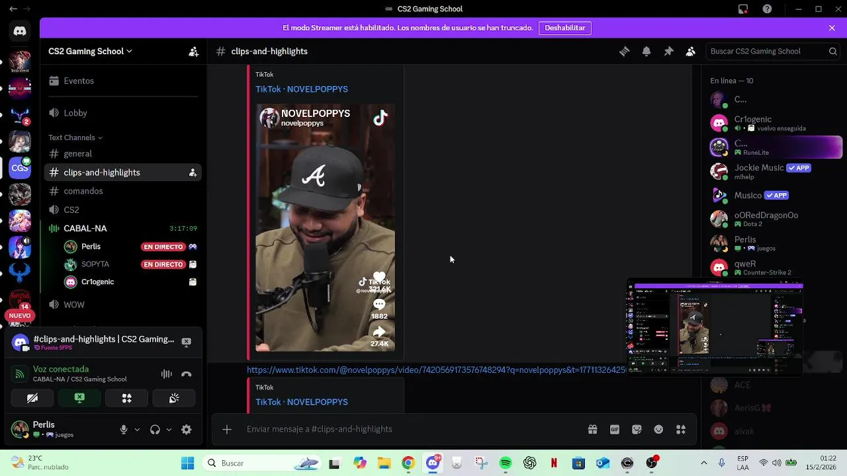Click NUEVO unread indicator in server list
The height and width of the screenshot is (476, 847).
(20, 316)
